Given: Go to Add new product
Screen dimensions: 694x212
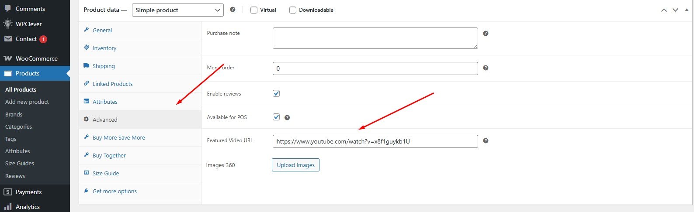Looking at the screenshot, I should point(27,102).
